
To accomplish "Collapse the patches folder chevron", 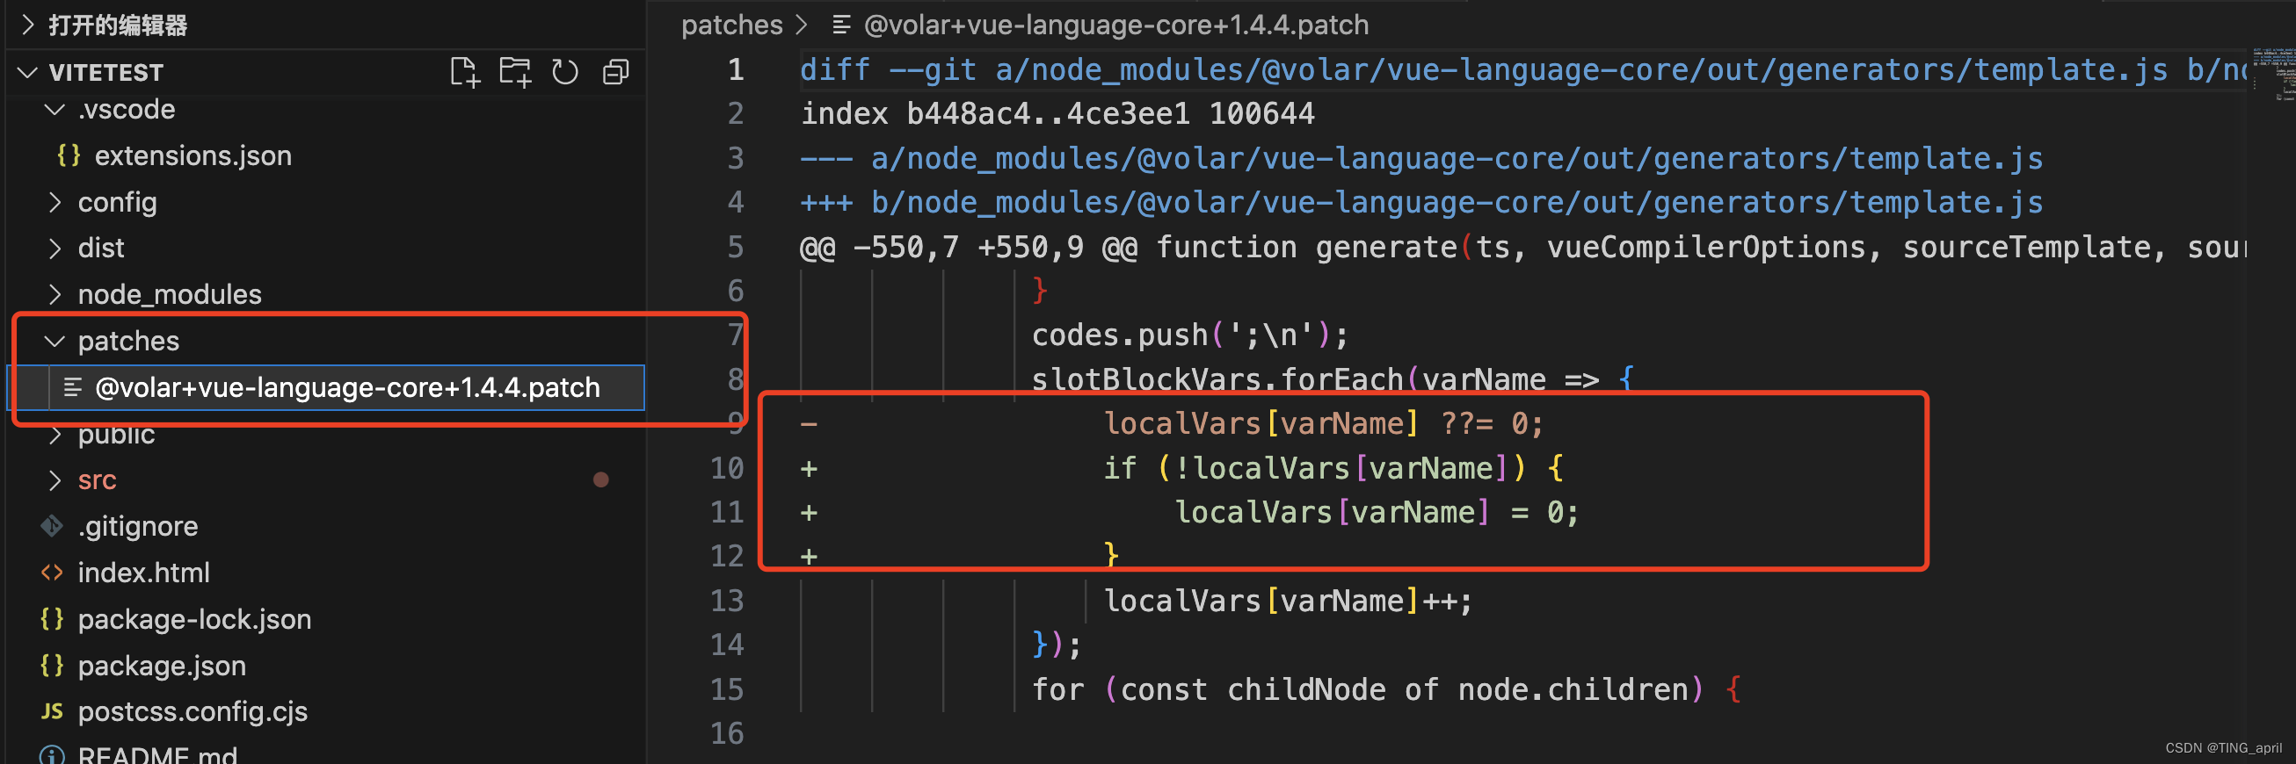I will (54, 341).
